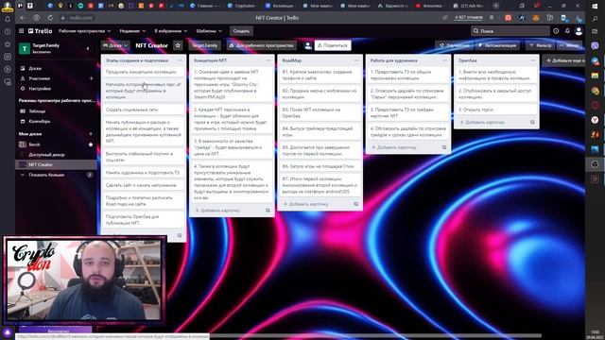
Task: Focus the Поиск search field
Action: click(x=510, y=31)
